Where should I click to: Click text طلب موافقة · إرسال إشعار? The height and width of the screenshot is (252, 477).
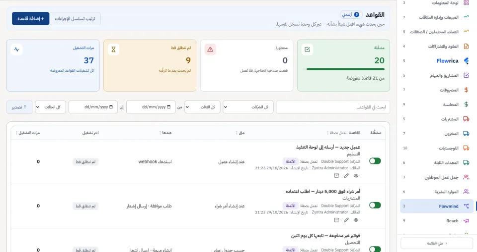click(149, 206)
